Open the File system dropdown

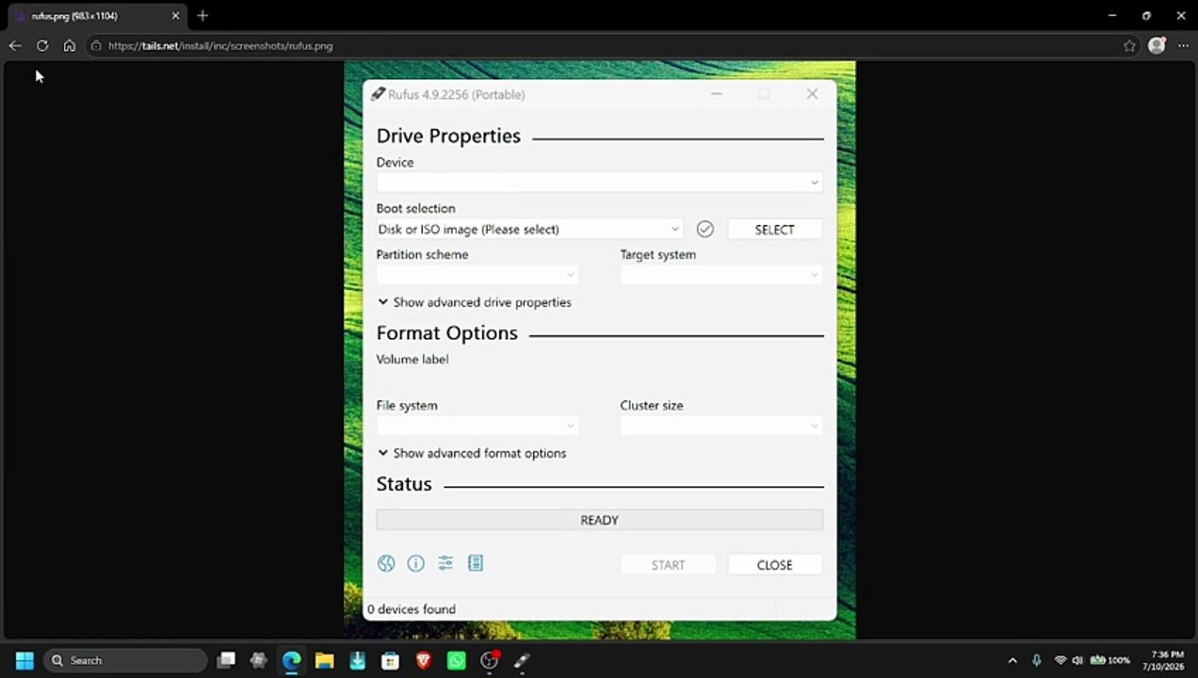click(x=478, y=426)
